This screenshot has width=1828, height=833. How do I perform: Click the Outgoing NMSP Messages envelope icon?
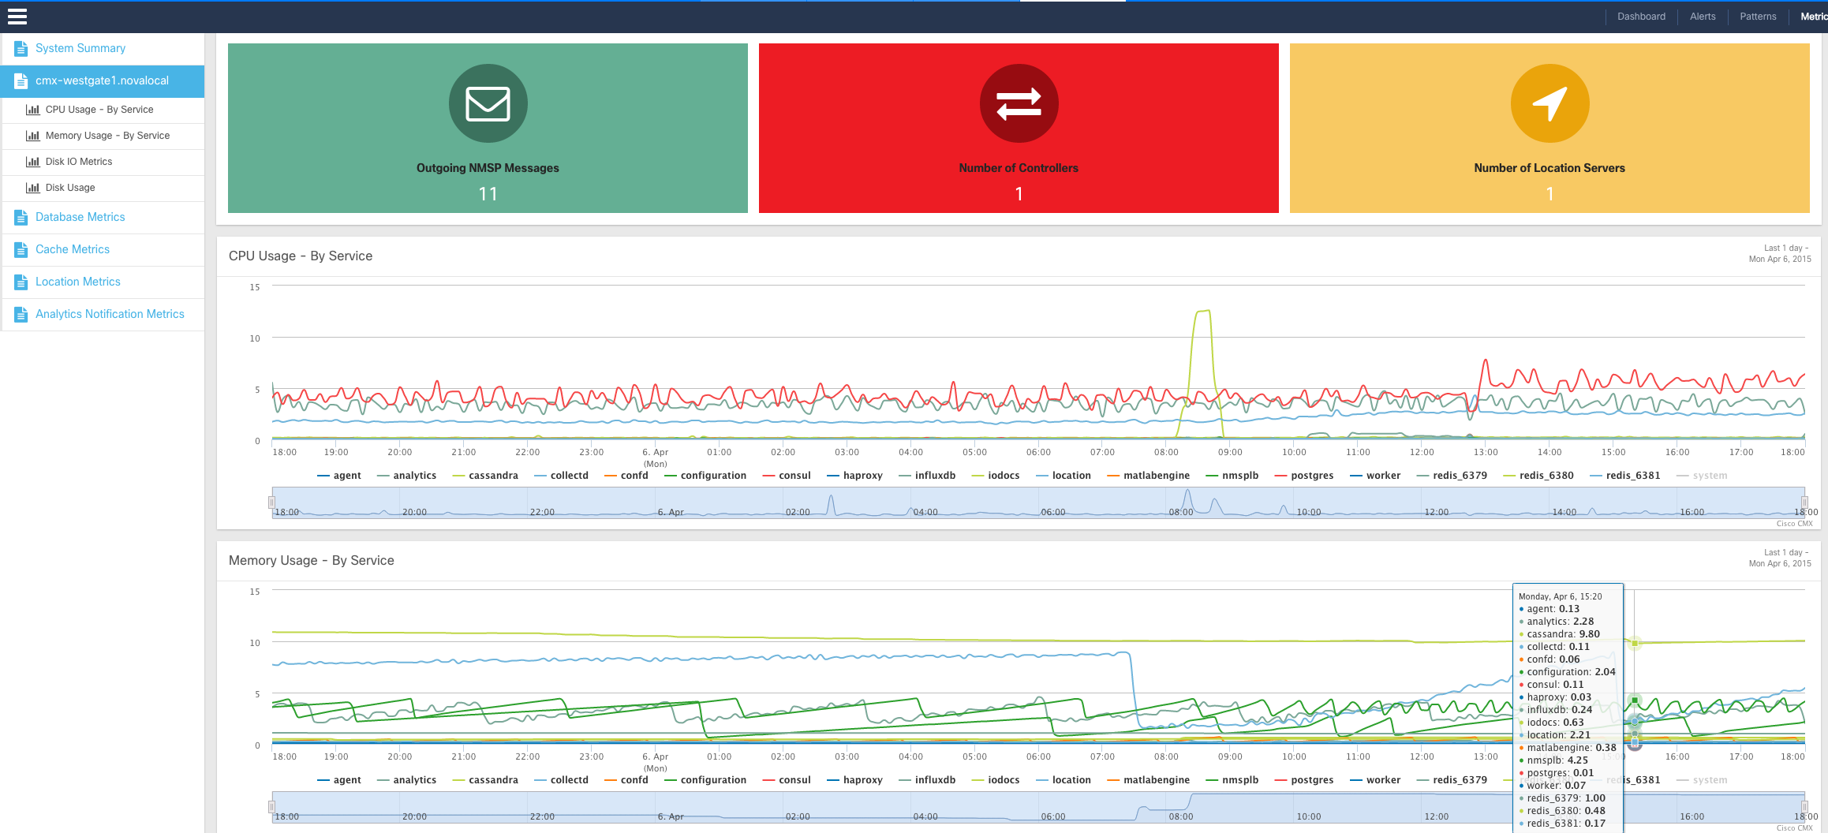[x=488, y=103]
